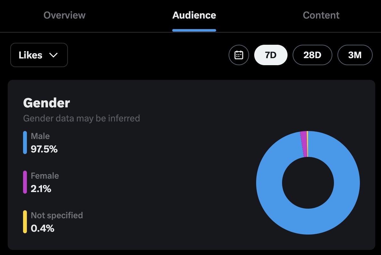Image resolution: width=381 pixels, height=255 pixels.
Task: Click the blue Male segment of donut chart
Action: pyautogui.click(x=308, y=221)
